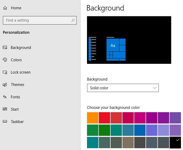Image resolution: width=183 pixels, height=150 pixels.
Task: Focus the Find a setting search box
Action: (x=37, y=20)
